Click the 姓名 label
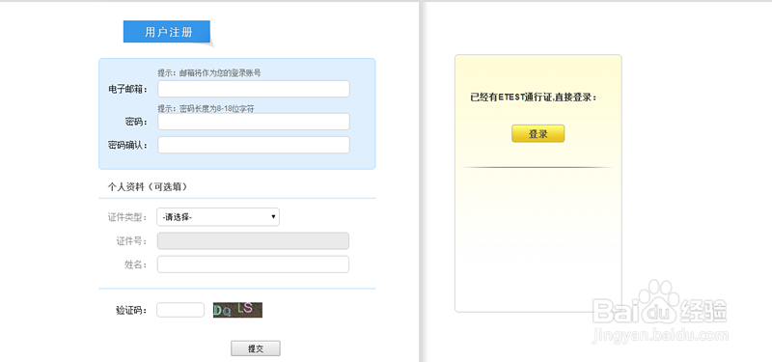The height and width of the screenshot is (362, 772). tap(136, 265)
